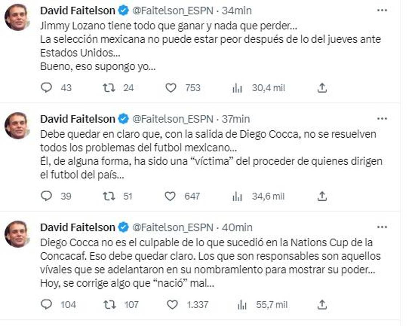Open analytics for the 37min tweet

[x=237, y=196]
